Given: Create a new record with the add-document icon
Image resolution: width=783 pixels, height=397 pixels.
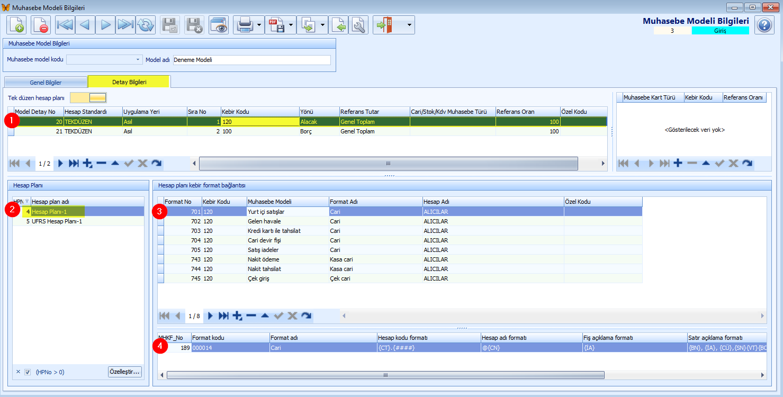Looking at the screenshot, I should tap(16, 25).
